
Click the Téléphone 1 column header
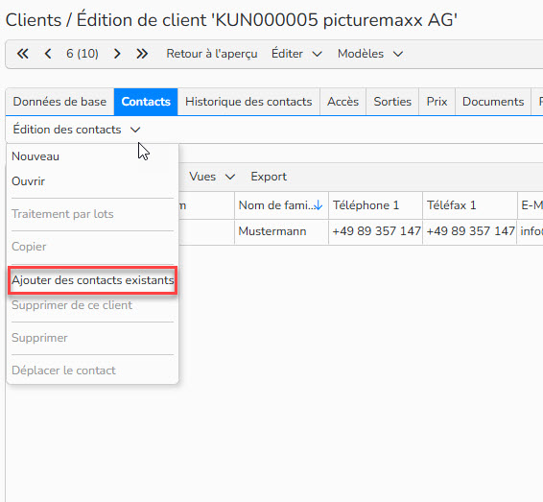(375, 205)
